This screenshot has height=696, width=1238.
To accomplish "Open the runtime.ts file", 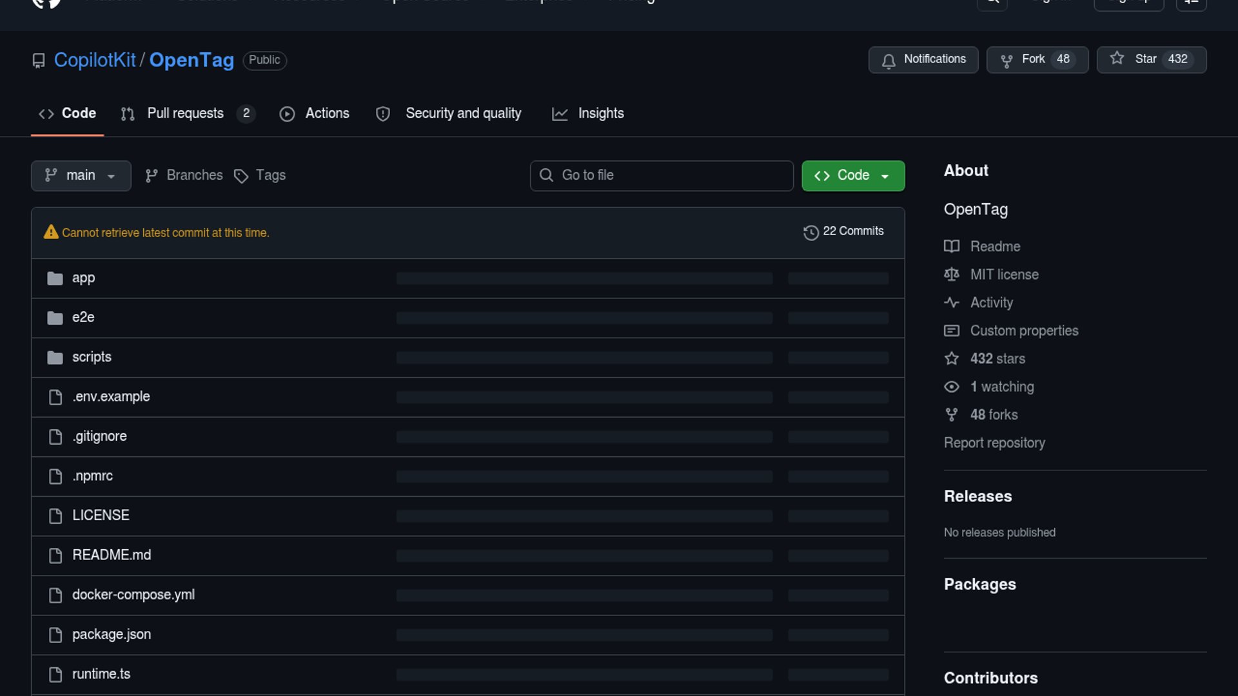I will (101, 674).
